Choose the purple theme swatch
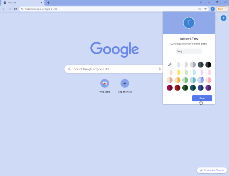Image resolution: width=229 pixels, height=176 pixels. [x=208, y=88]
